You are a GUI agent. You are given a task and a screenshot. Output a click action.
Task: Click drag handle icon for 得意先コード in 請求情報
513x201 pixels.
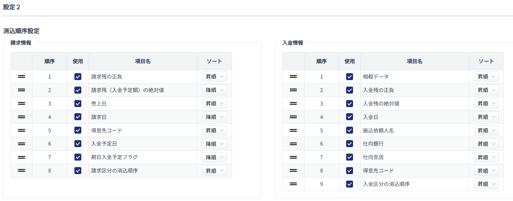pos(22,131)
